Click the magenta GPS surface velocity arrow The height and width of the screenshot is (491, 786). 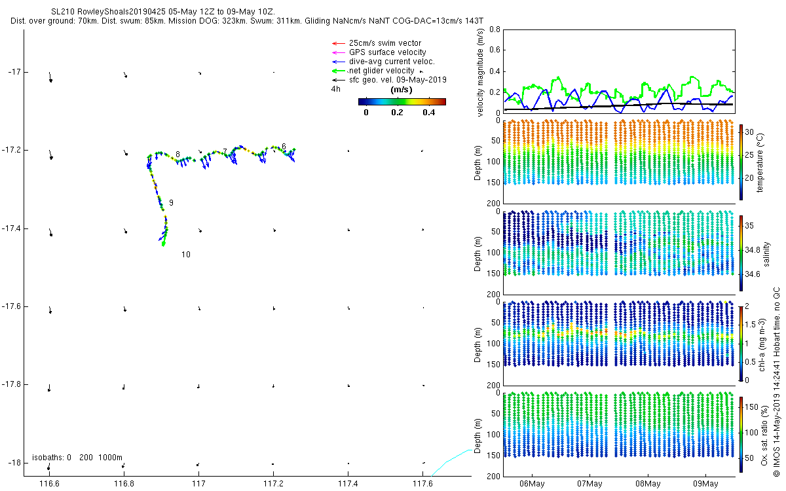338,52
